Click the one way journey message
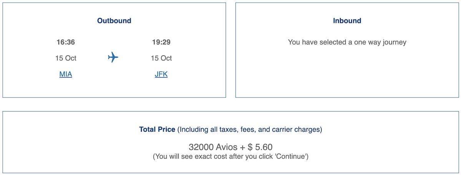Screen dimensions: 461x175 pyautogui.click(x=347, y=42)
